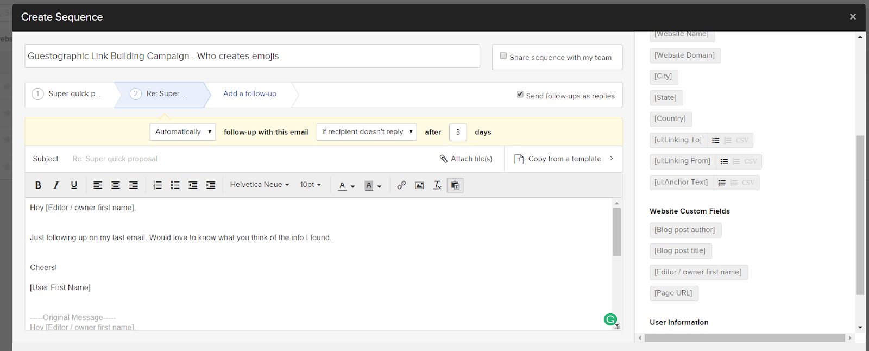Click the days delay number field
Viewport: 869px width, 351px height.
pos(458,132)
